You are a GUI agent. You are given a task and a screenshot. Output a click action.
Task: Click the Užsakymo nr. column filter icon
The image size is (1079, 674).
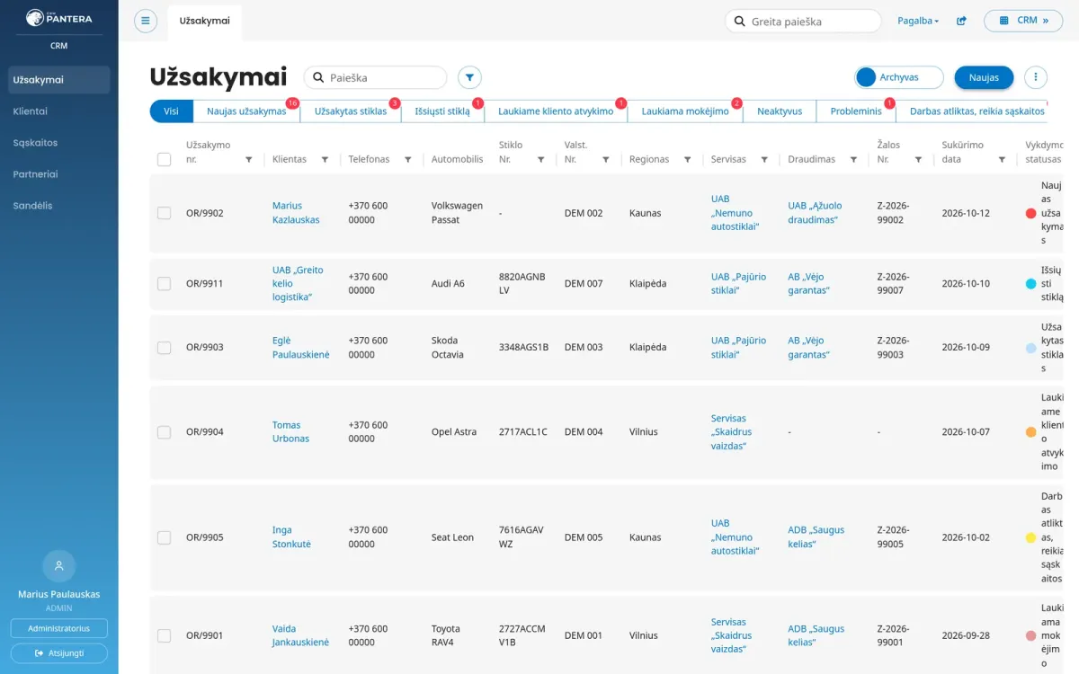click(x=249, y=160)
